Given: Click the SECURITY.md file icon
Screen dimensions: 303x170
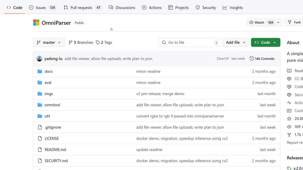Looking at the screenshot, I should [x=40, y=161].
